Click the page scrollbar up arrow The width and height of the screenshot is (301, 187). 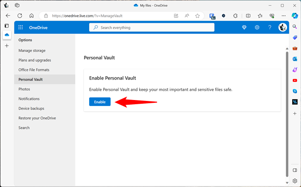[x=287, y=49]
